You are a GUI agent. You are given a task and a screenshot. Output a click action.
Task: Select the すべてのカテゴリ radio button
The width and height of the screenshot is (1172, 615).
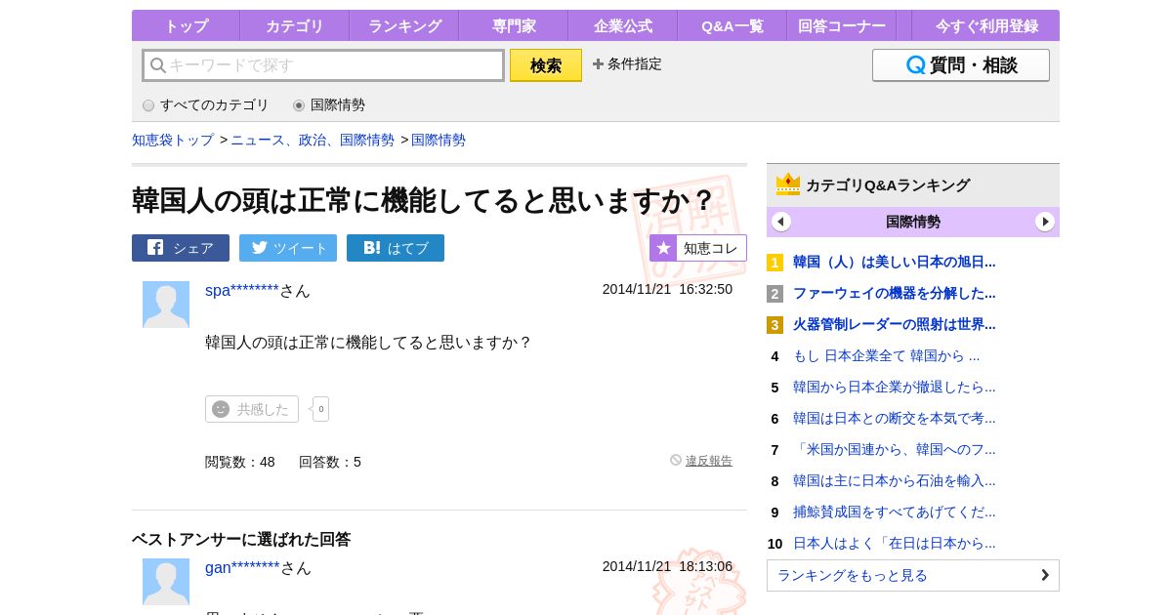pos(148,105)
